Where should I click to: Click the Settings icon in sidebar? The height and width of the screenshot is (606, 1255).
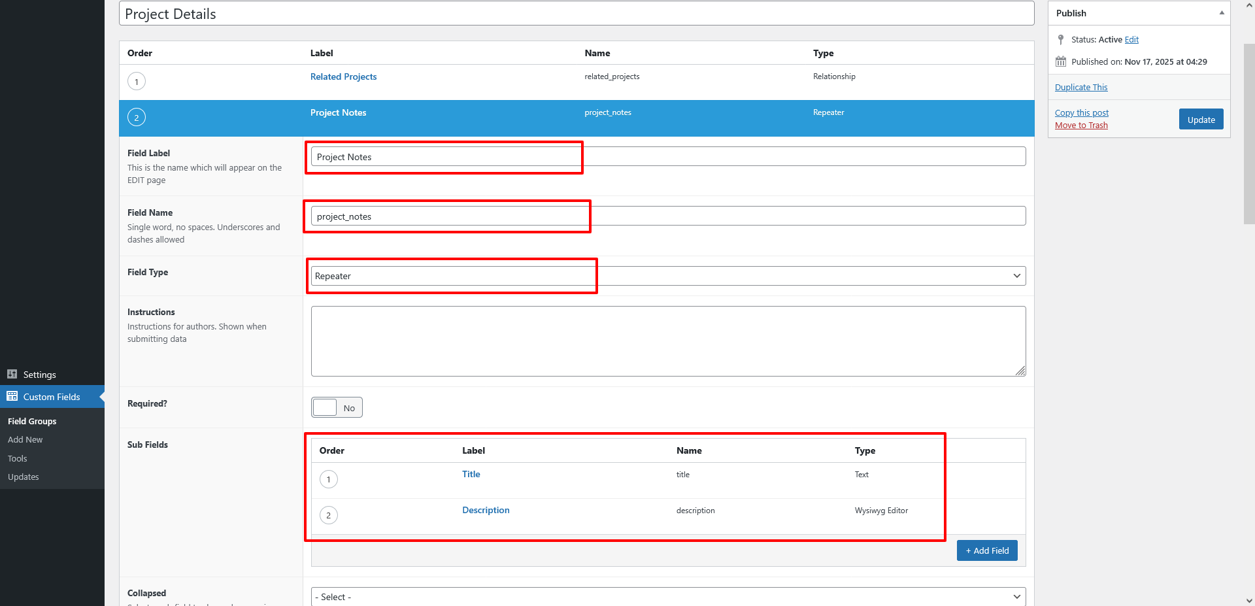[12, 374]
